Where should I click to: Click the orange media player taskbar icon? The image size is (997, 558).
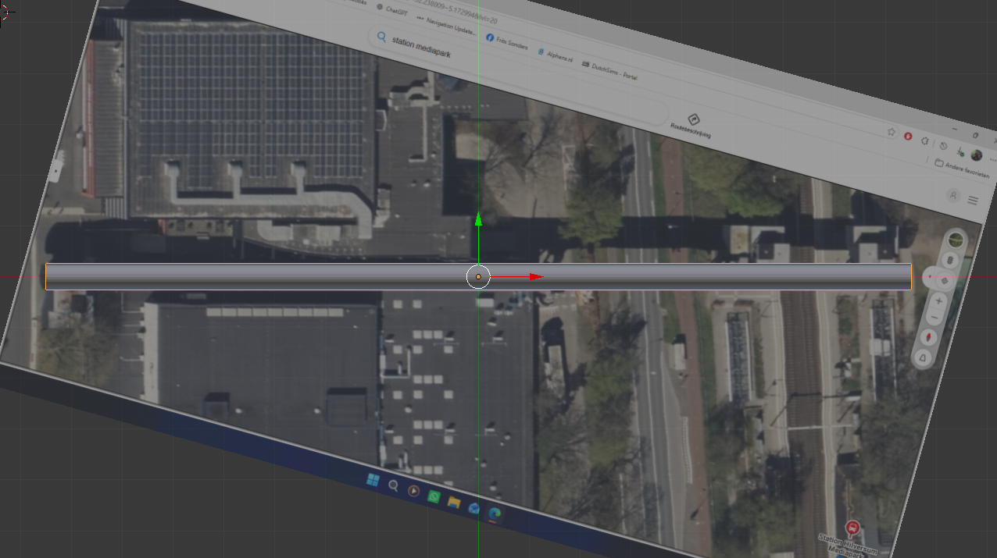413,492
